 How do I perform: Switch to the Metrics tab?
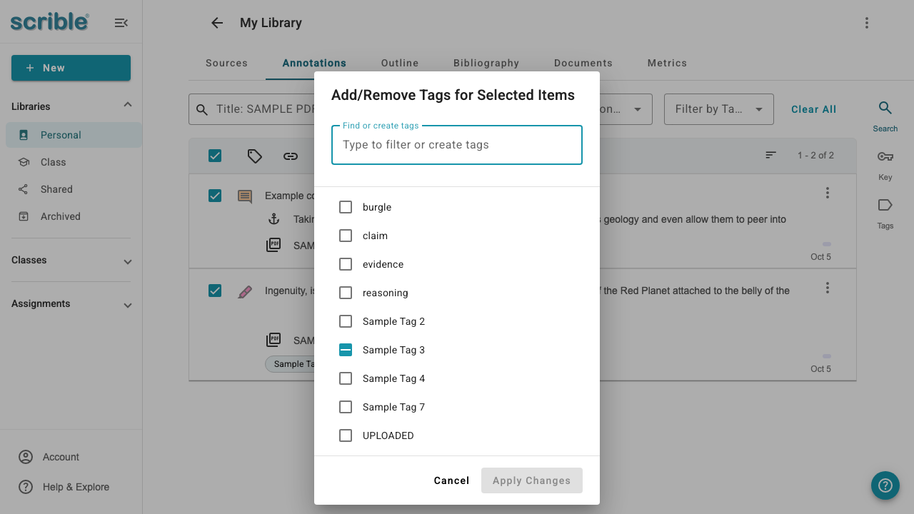667,63
